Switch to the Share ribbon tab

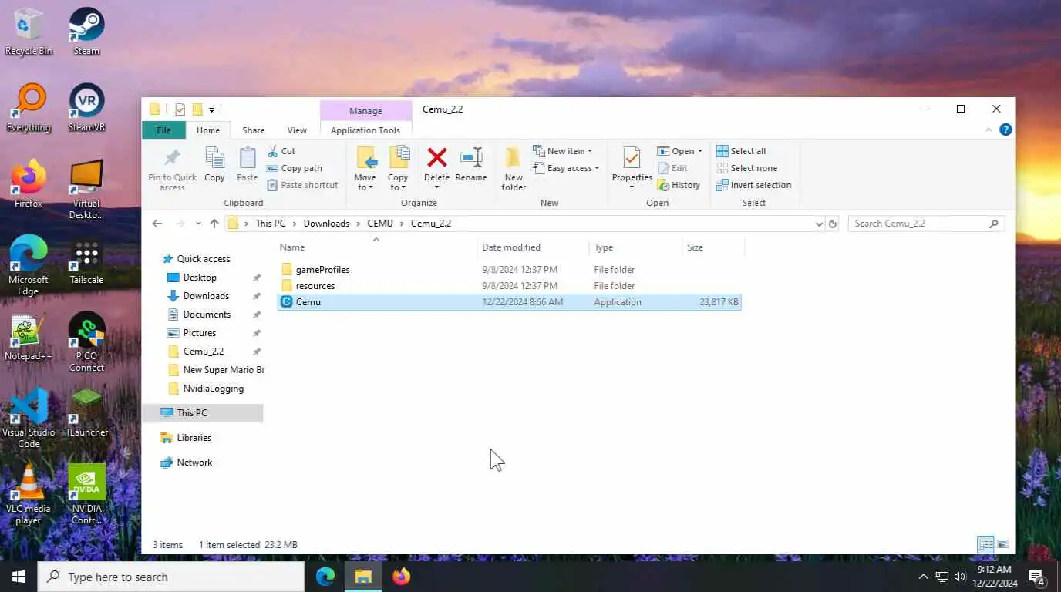click(x=253, y=130)
